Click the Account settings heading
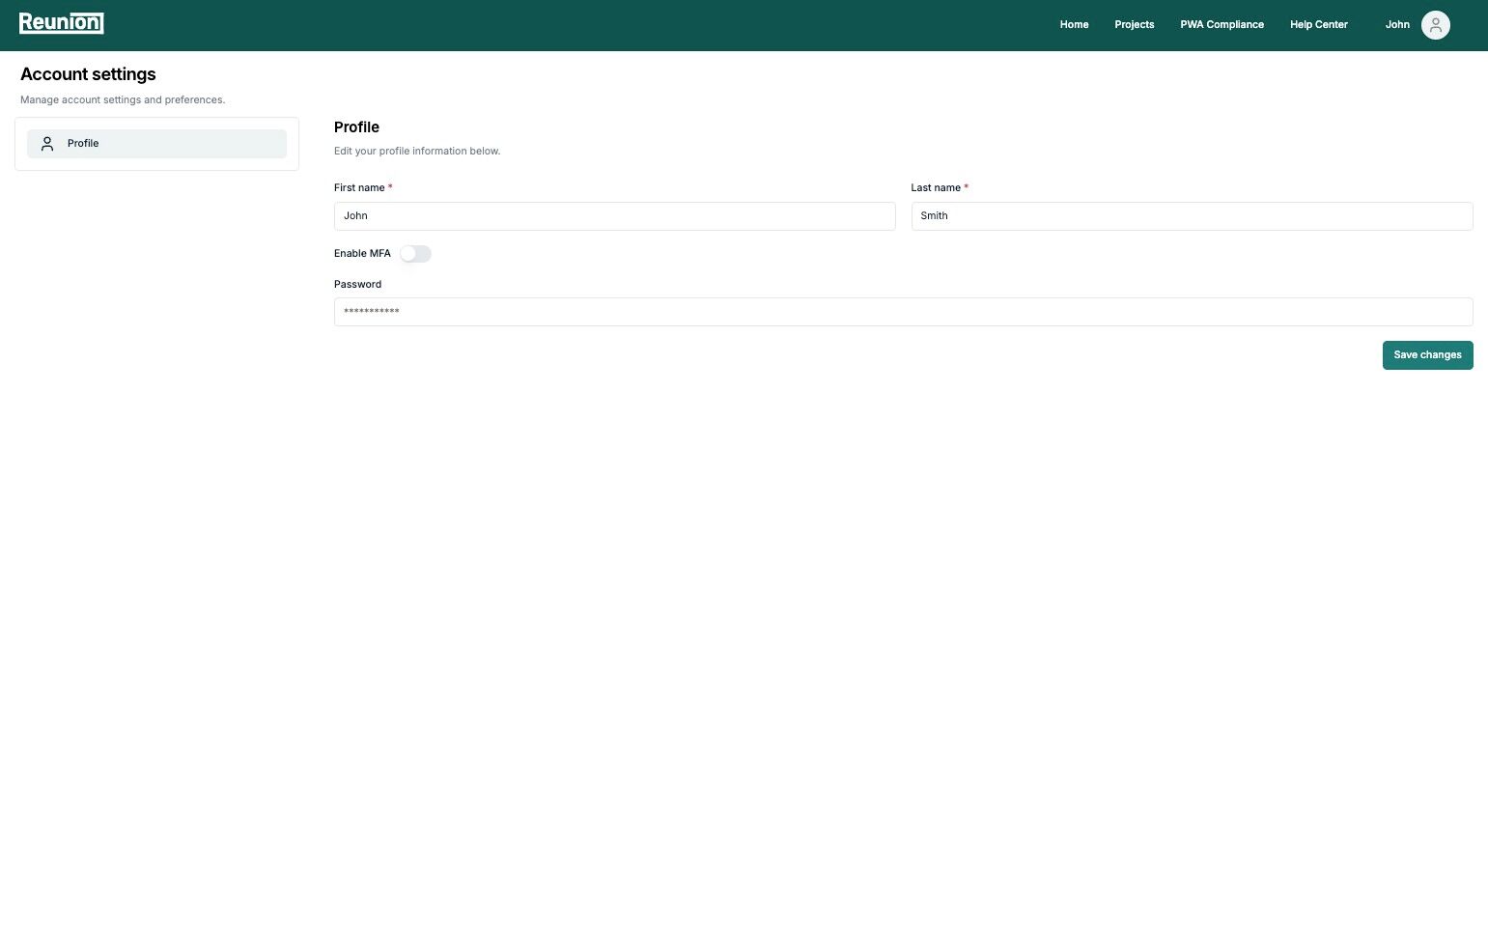1488x925 pixels. click(x=88, y=74)
